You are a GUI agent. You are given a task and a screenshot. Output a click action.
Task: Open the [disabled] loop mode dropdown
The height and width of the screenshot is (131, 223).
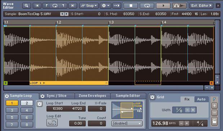[127, 123]
